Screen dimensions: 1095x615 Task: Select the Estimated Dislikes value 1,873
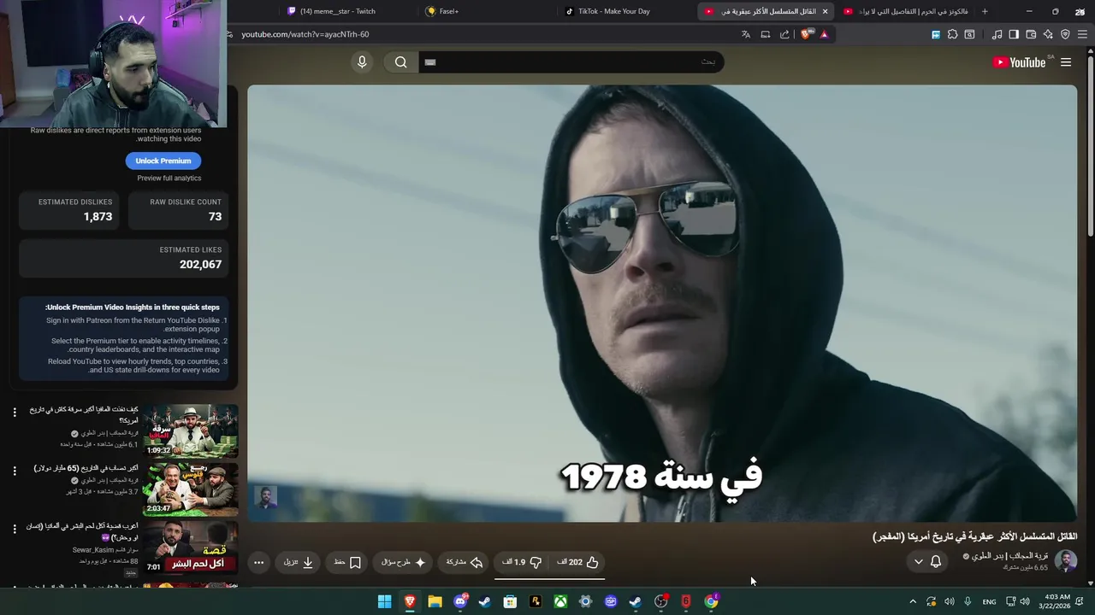(x=98, y=217)
